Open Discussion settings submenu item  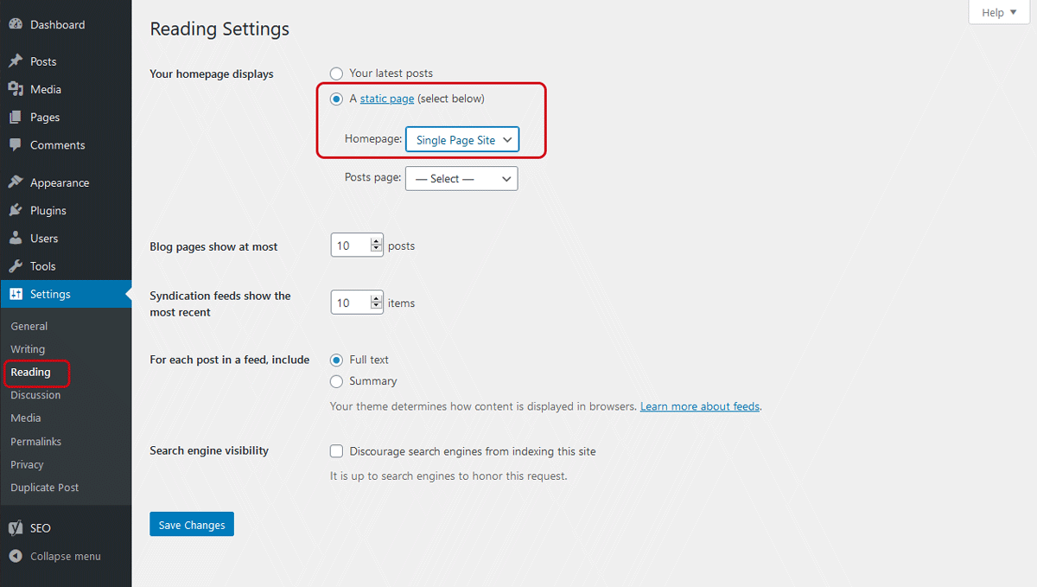(35, 395)
